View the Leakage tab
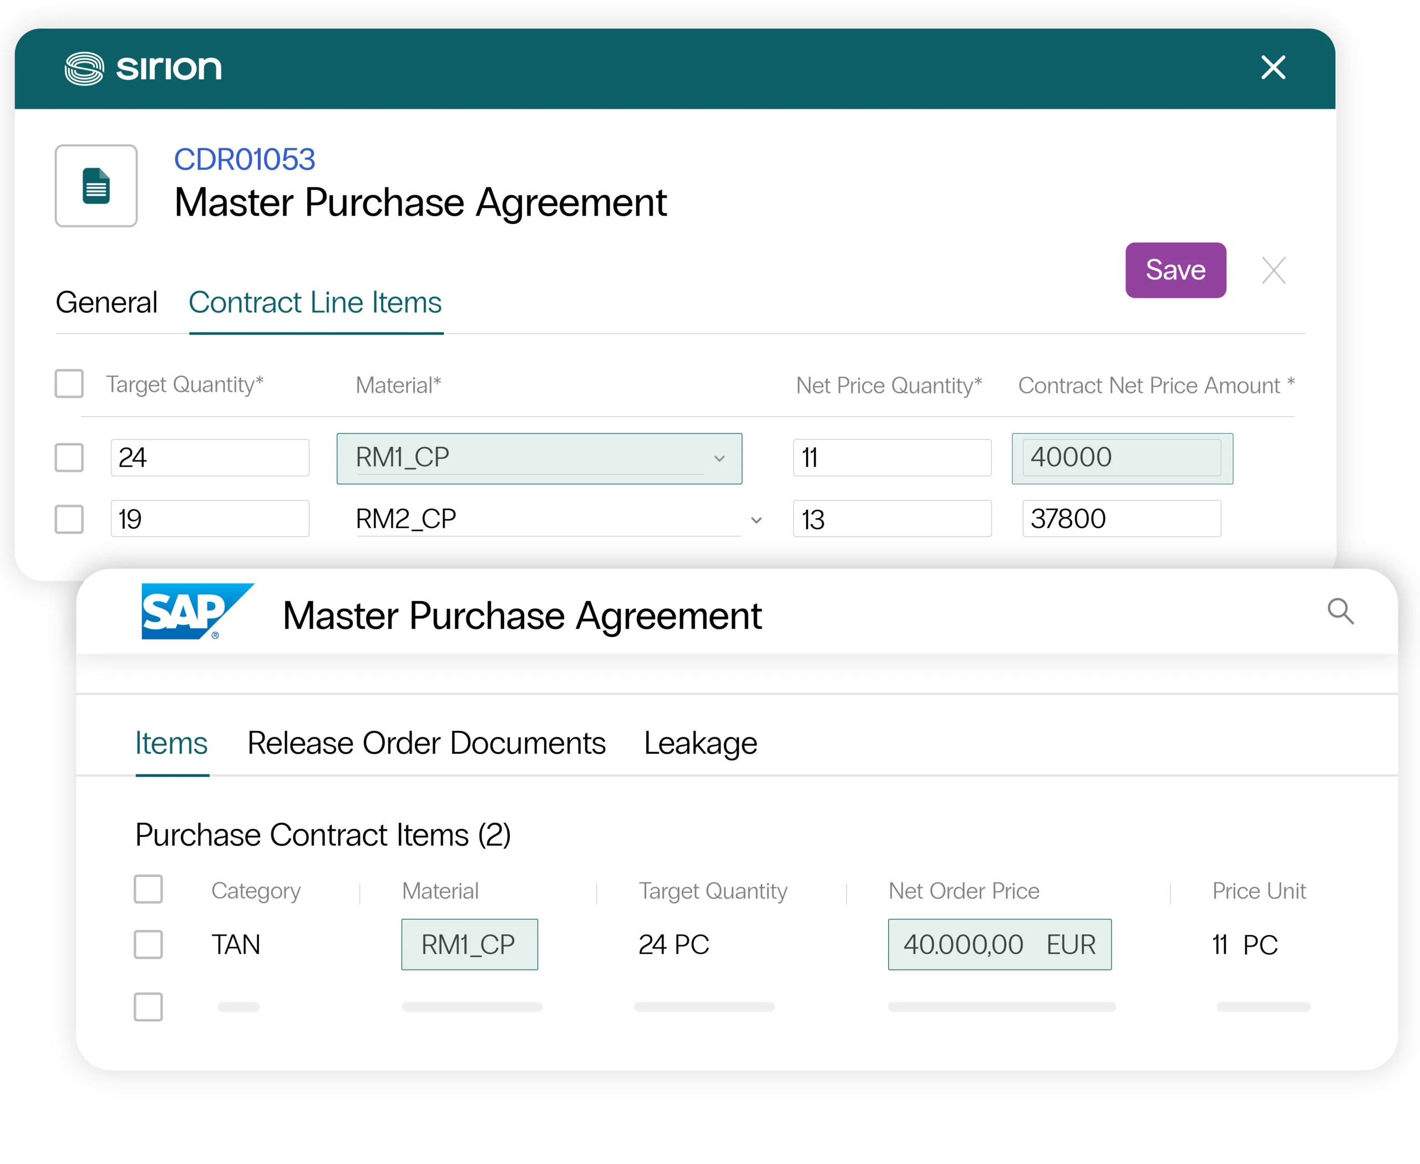The height and width of the screenshot is (1164, 1420). [x=700, y=743]
